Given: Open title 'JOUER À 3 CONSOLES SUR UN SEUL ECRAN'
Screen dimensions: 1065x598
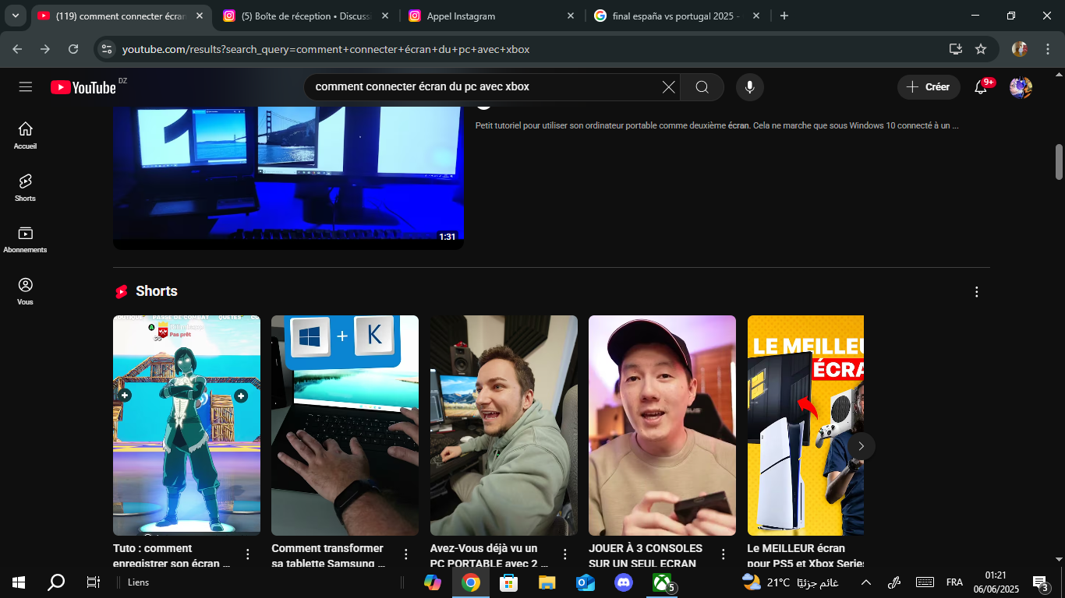Looking at the screenshot, I should pos(647,556).
